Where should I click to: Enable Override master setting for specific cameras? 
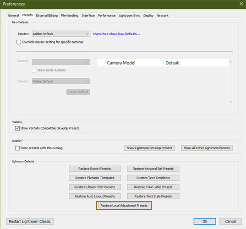19,42
